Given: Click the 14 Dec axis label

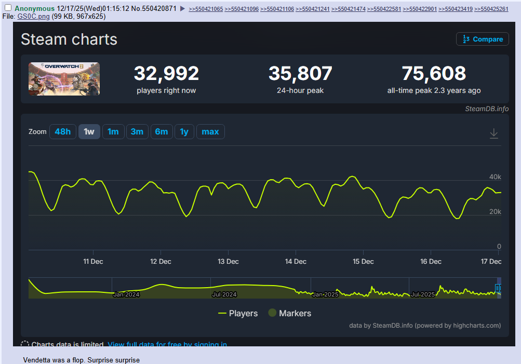Looking at the screenshot, I should (x=296, y=261).
